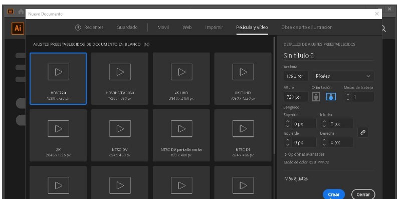Increase Mesas de trabajo count
This screenshot has height=199, width=398.
coord(348,95)
